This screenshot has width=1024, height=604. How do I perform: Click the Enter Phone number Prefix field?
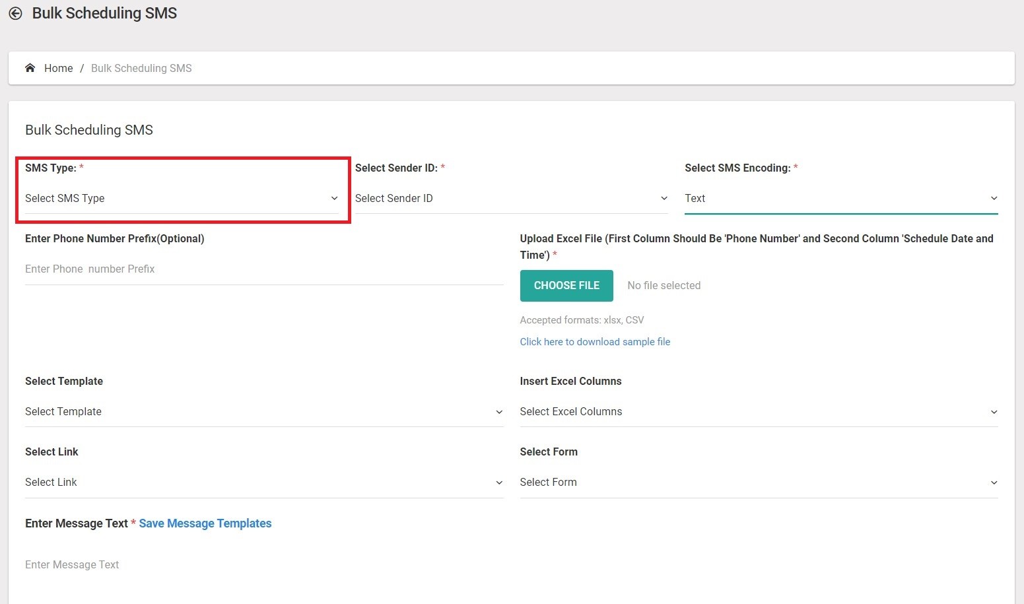tap(263, 269)
